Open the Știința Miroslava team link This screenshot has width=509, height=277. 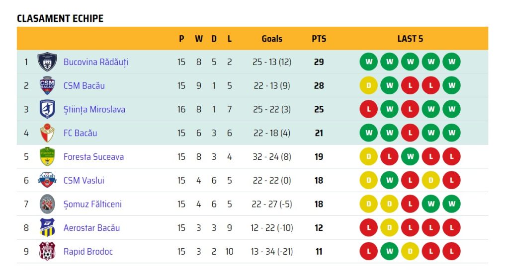click(94, 109)
